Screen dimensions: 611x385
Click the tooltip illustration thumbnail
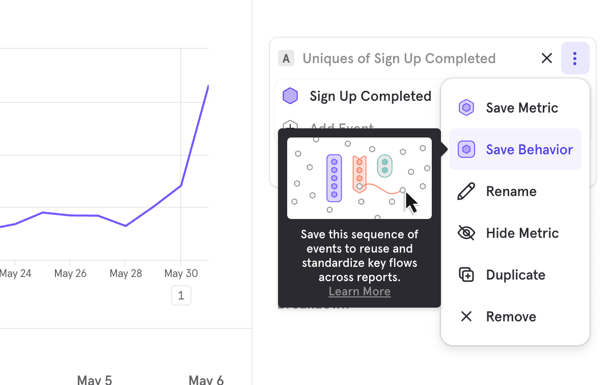[359, 178]
